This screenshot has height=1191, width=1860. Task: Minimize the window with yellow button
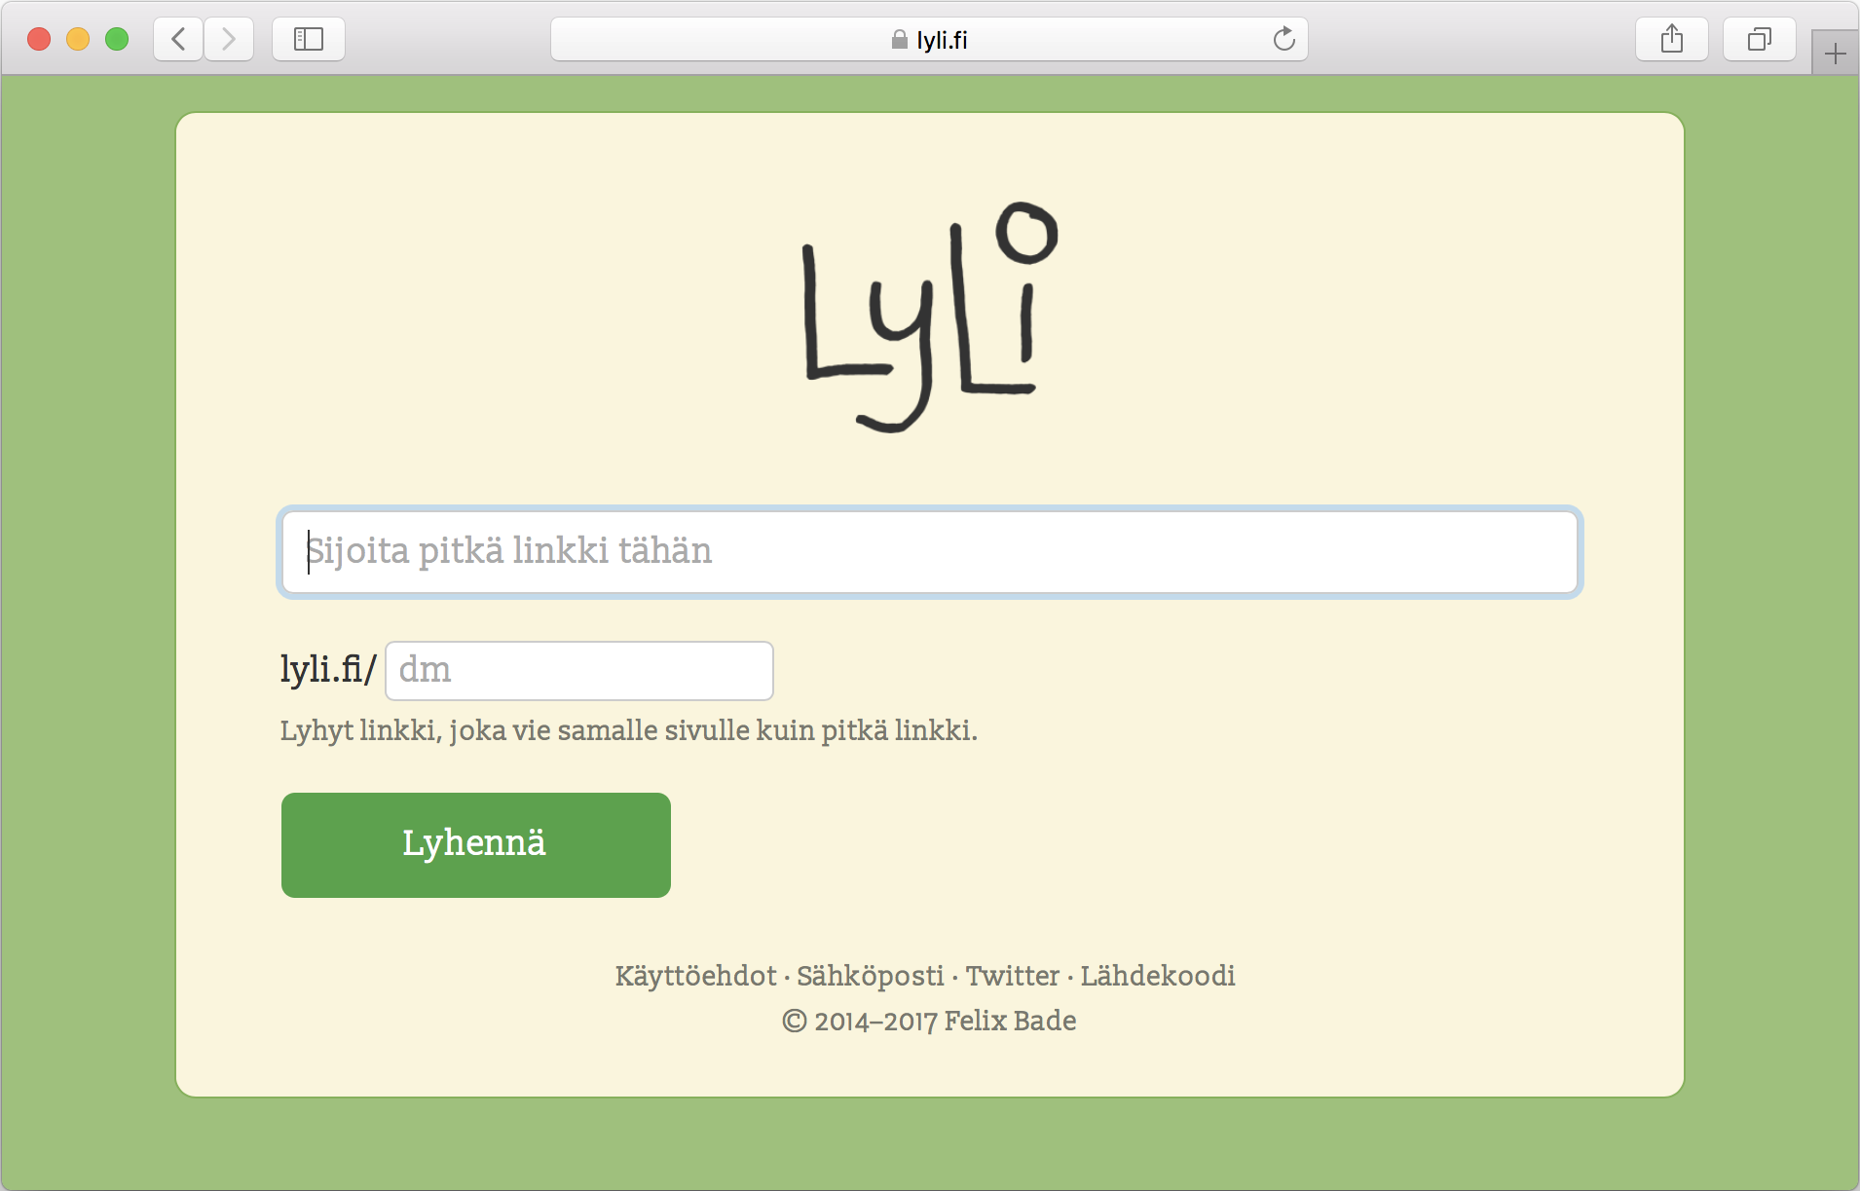click(78, 39)
